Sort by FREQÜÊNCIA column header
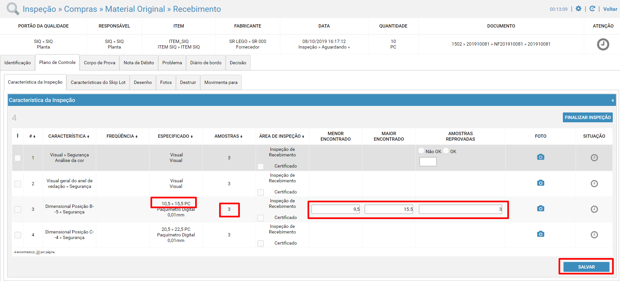This screenshot has height=281, width=620. tap(122, 136)
